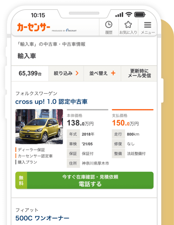Open 500C ワンオーナー listing link

42,218
